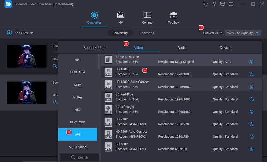Click the first video thumbnail
The height and width of the screenshot is (162, 267).
pyautogui.click(x=26, y=56)
